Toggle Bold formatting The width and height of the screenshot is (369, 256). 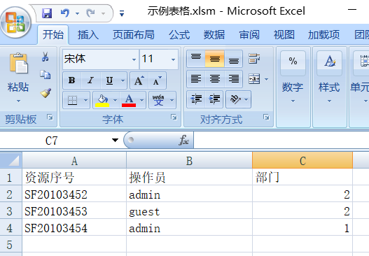72,80
